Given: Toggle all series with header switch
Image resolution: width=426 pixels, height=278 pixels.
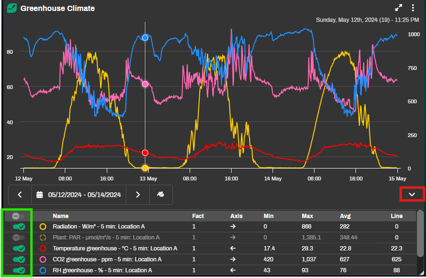Looking at the screenshot, I should click(19, 216).
